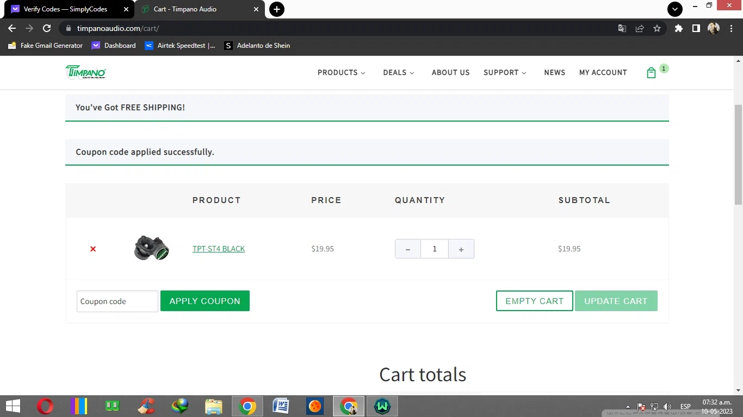Show hidden tray icons arrow
Screen dimensions: 743x417
pos(628,406)
